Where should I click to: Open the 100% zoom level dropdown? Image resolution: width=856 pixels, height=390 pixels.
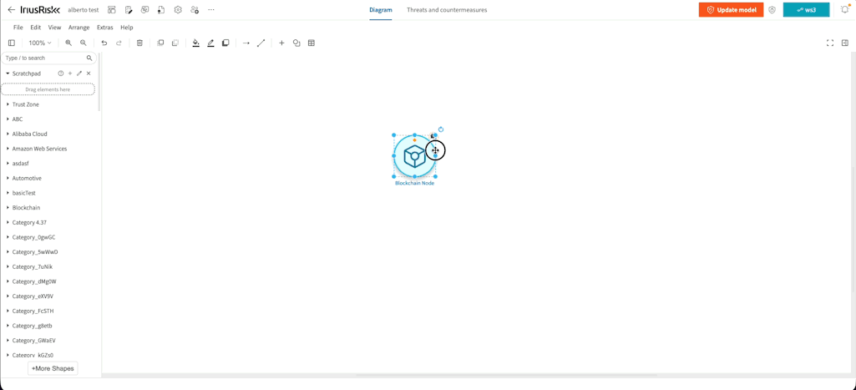tap(40, 43)
